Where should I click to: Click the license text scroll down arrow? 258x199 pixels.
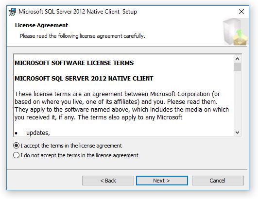point(237,132)
